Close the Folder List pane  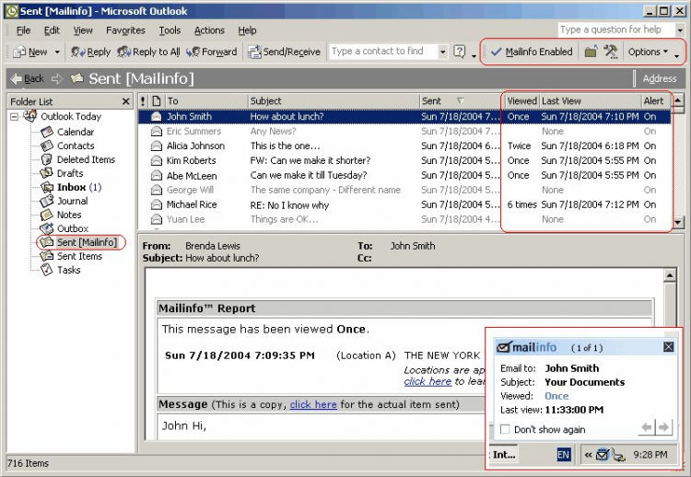(125, 101)
